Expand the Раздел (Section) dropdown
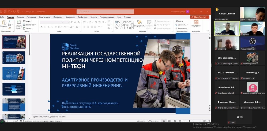 click(x=28, y=28)
